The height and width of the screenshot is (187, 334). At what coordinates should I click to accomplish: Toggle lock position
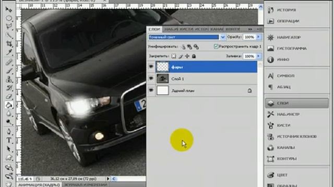pos(187,56)
